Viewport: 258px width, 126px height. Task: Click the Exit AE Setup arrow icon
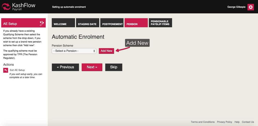pyautogui.click(x=6, y=71)
